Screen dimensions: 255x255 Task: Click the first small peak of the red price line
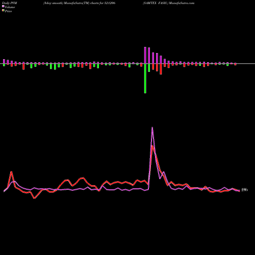(x=11, y=171)
